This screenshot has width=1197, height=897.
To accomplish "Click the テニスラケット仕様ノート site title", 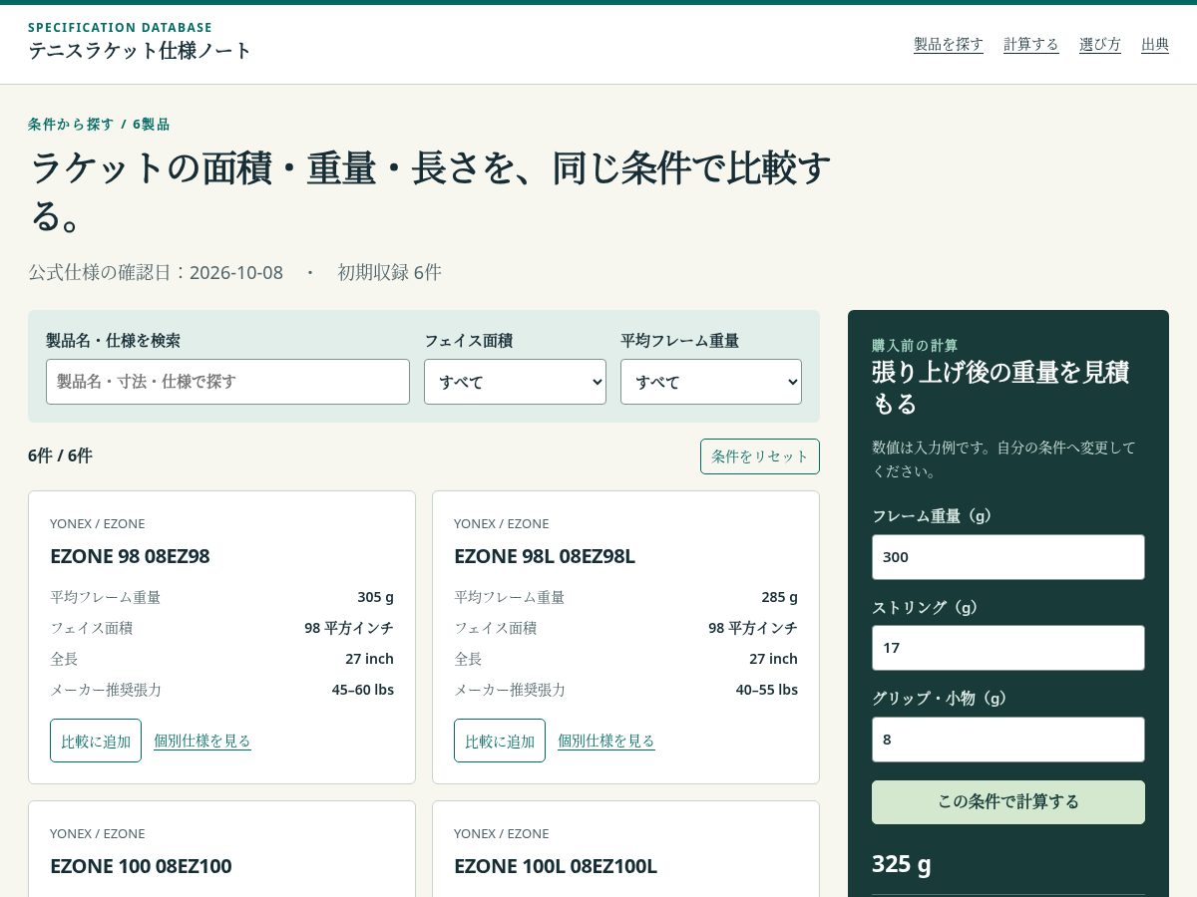I will click(x=140, y=50).
